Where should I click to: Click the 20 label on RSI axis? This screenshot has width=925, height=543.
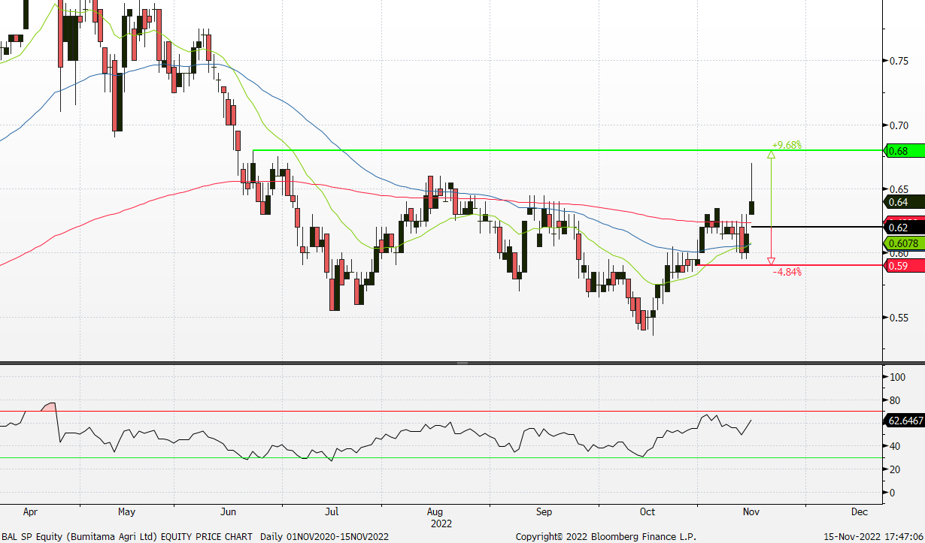tap(895, 470)
